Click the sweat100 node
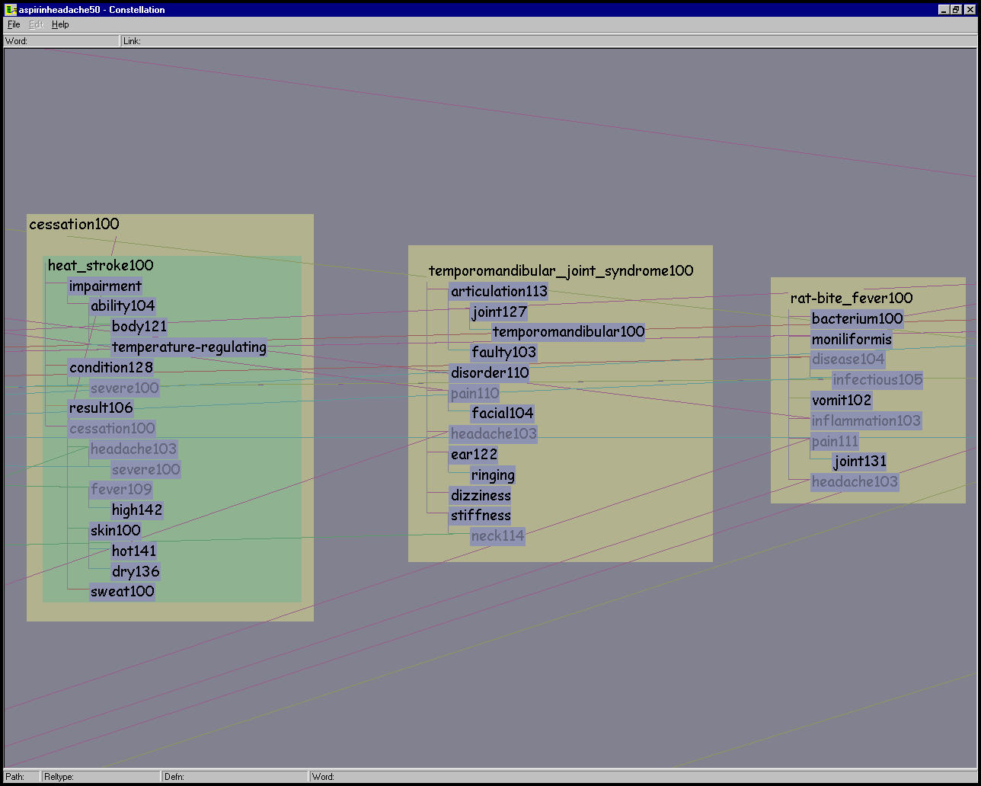Screen dimensions: 981x786 [x=122, y=592]
